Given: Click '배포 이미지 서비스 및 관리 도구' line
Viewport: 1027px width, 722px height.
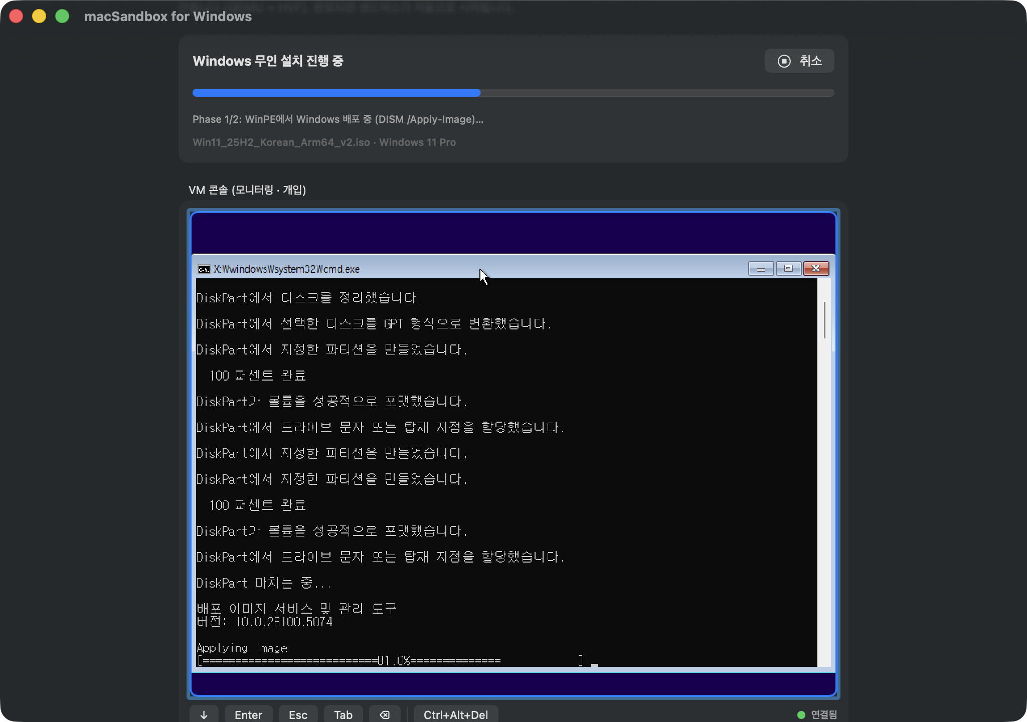Looking at the screenshot, I should click(296, 609).
